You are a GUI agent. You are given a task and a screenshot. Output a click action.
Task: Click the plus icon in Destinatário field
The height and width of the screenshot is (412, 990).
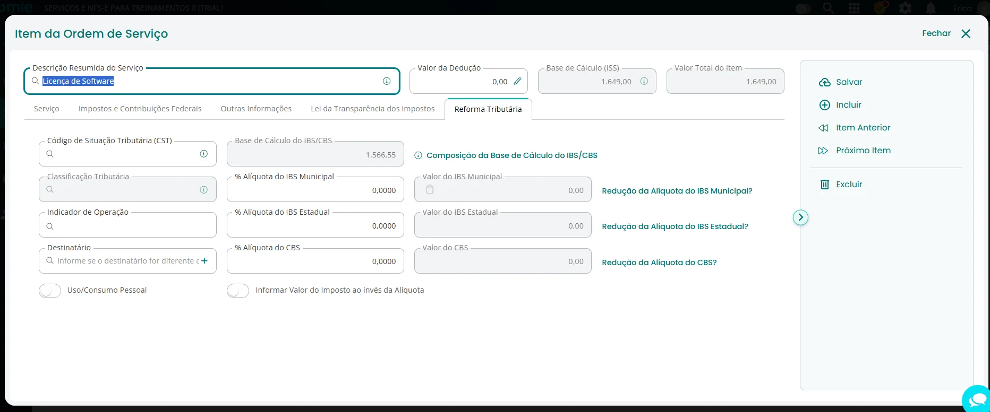[x=204, y=260]
